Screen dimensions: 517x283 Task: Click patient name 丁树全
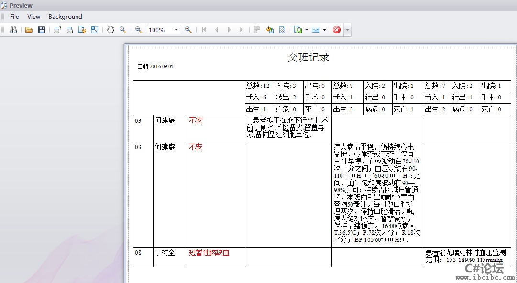coord(165,253)
